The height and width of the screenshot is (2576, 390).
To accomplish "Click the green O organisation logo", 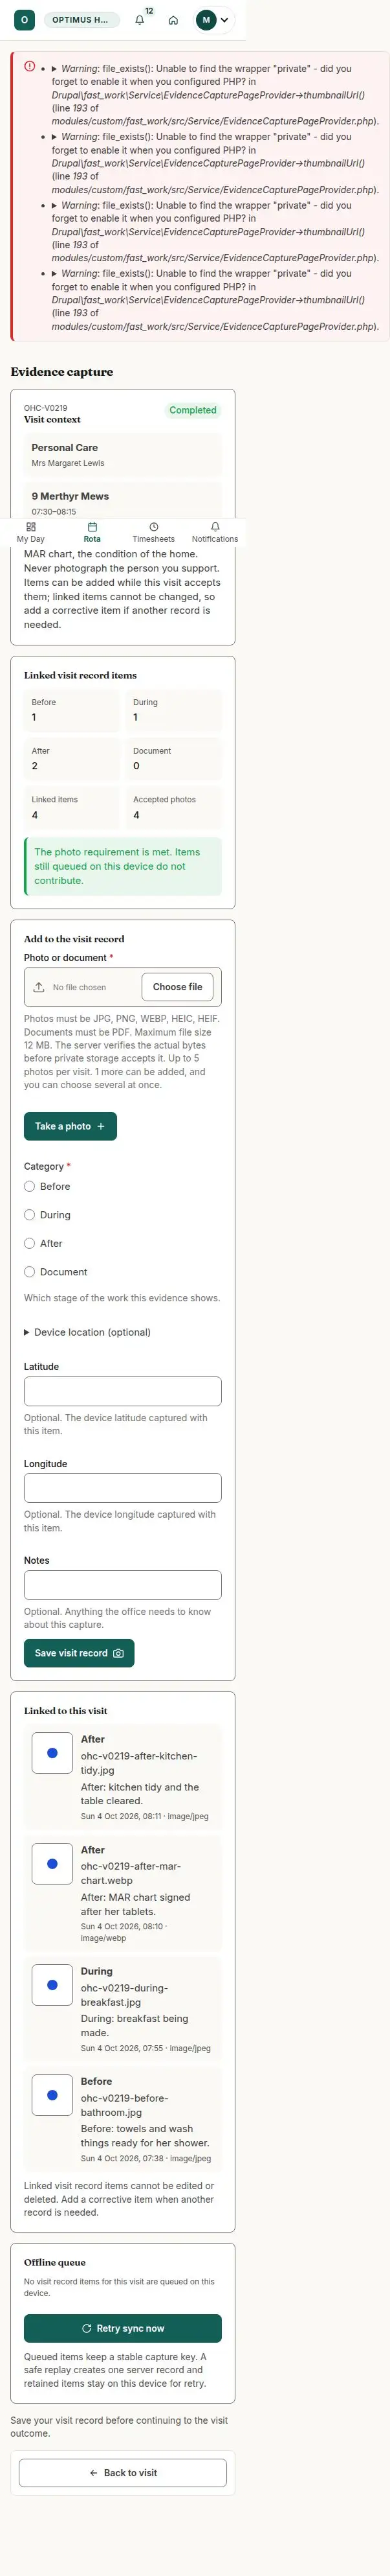I will [x=25, y=20].
